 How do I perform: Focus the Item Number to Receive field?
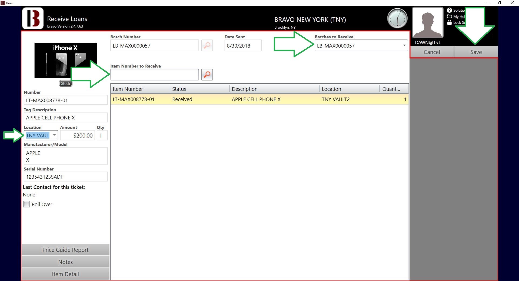point(155,75)
